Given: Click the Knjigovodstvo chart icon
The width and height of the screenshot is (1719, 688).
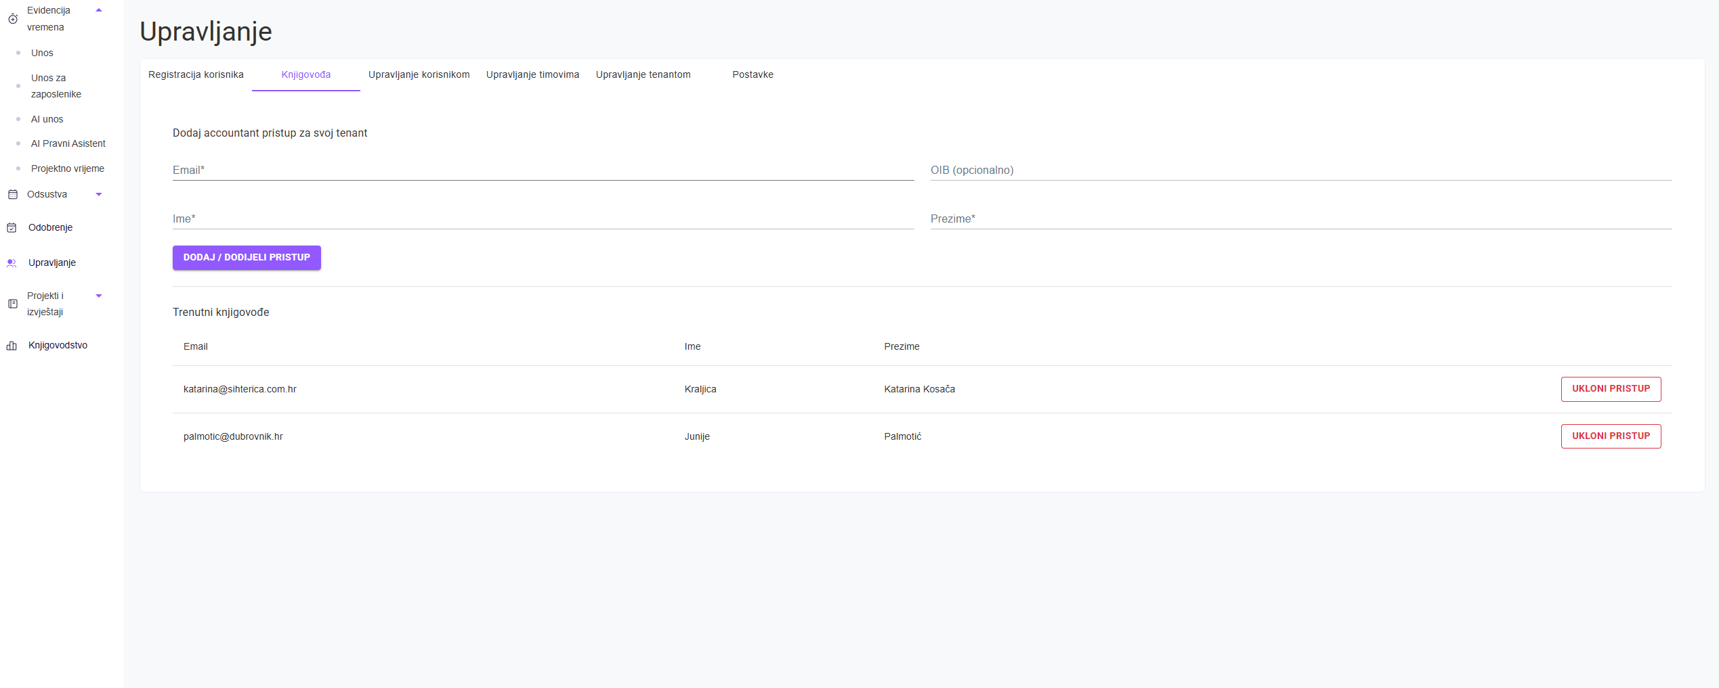Looking at the screenshot, I should tap(12, 346).
